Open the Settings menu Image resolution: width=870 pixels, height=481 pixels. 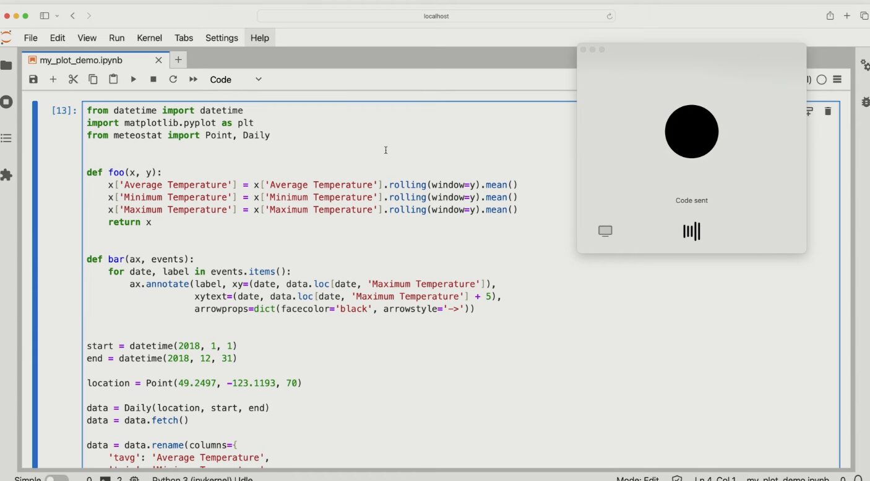tap(222, 38)
